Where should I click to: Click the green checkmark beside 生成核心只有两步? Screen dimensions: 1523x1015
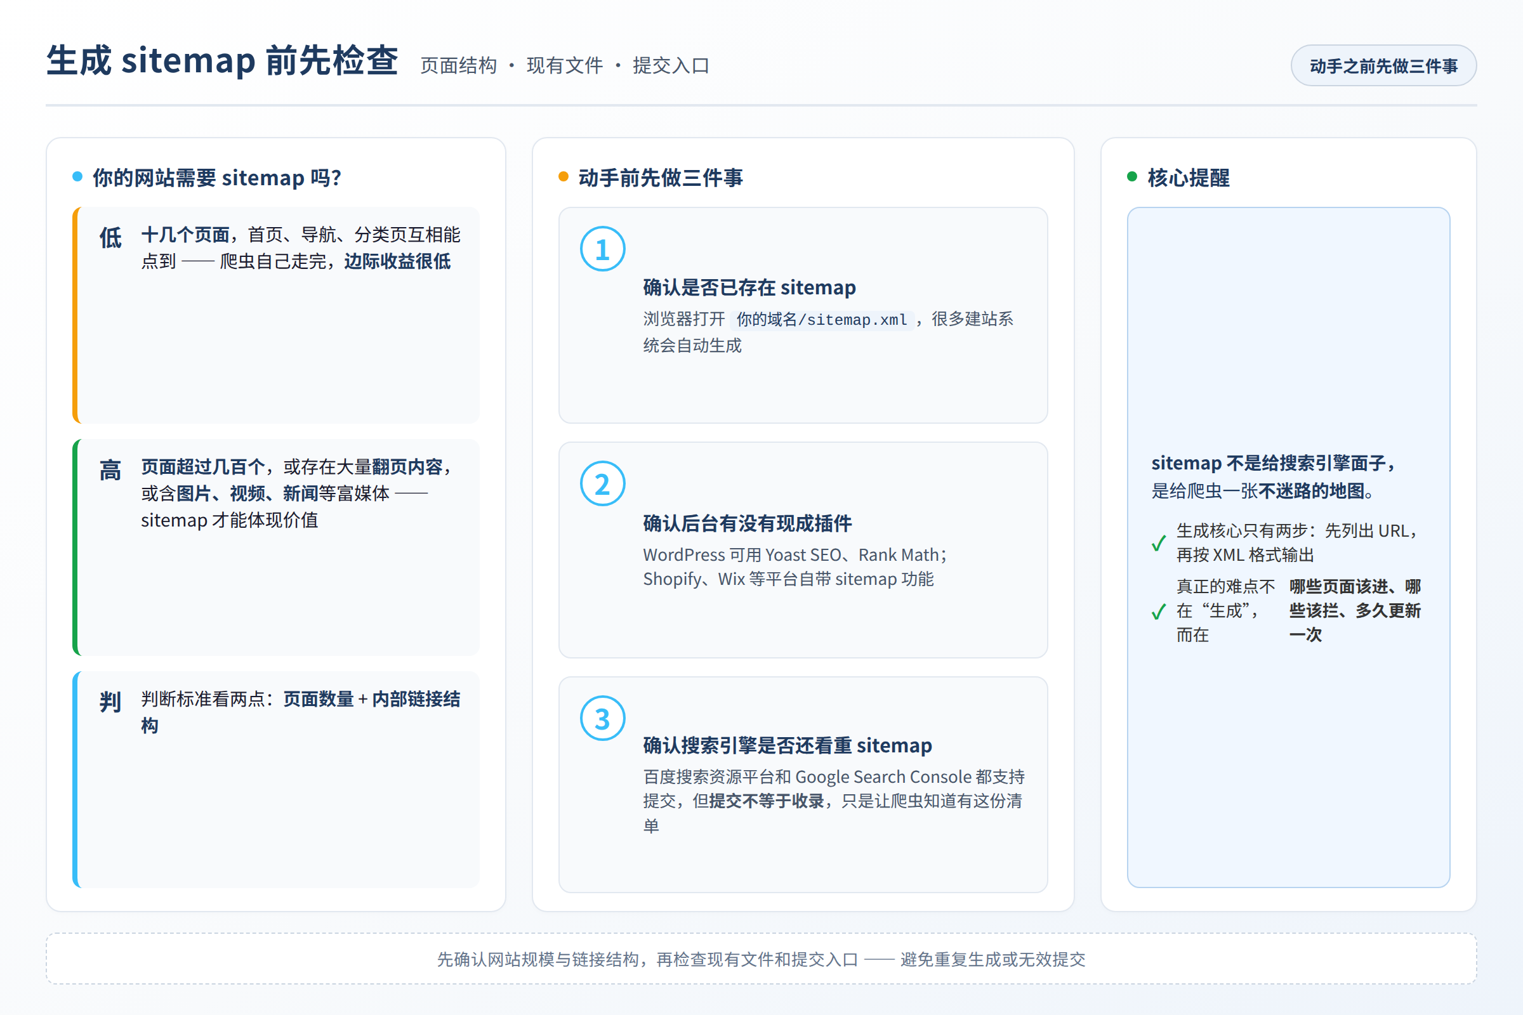pos(1159,542)
